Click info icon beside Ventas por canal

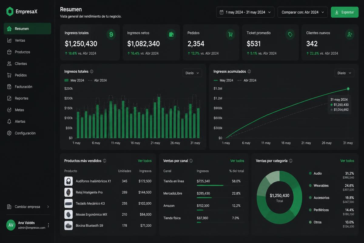191,161
